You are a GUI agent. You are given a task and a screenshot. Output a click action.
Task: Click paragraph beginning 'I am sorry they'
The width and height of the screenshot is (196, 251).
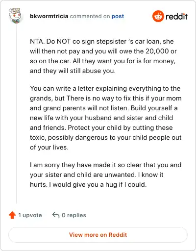(106, 175)
